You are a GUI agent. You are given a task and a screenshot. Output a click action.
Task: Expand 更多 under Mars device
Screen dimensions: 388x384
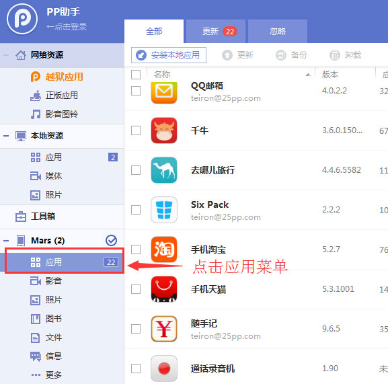pos(62,375)
